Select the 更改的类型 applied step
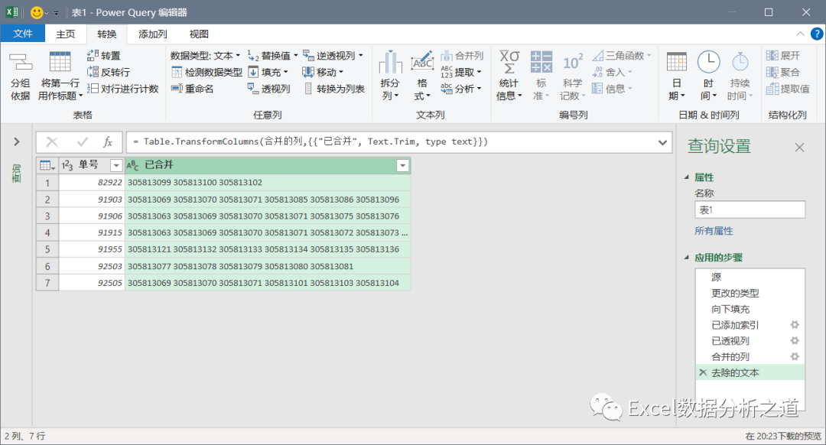Viewport: 826px width, 445px height. 750,293
